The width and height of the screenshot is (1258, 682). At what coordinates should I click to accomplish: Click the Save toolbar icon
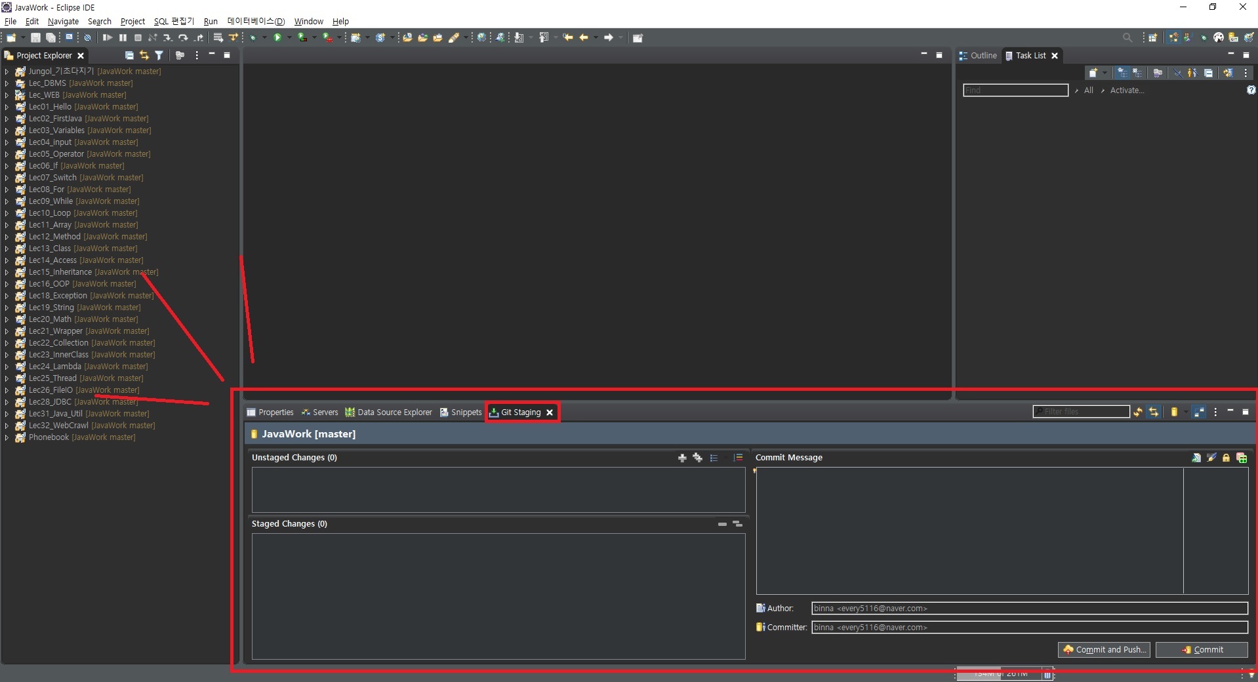[x=35, y=37]
